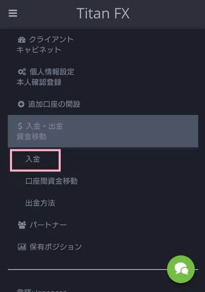Image resolution: width=205 pixels, height=292 pixels.
Task: Collapse the 入金・出金 資金移動 section
Action: [103, 131]
